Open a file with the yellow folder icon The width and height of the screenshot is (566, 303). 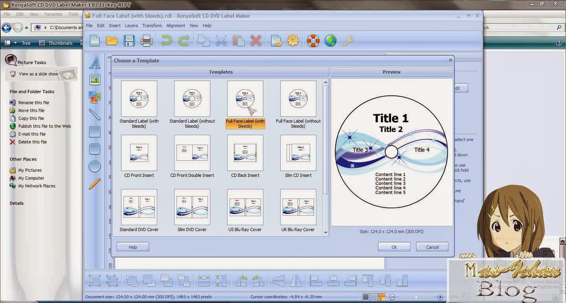(x=112, y=40)
